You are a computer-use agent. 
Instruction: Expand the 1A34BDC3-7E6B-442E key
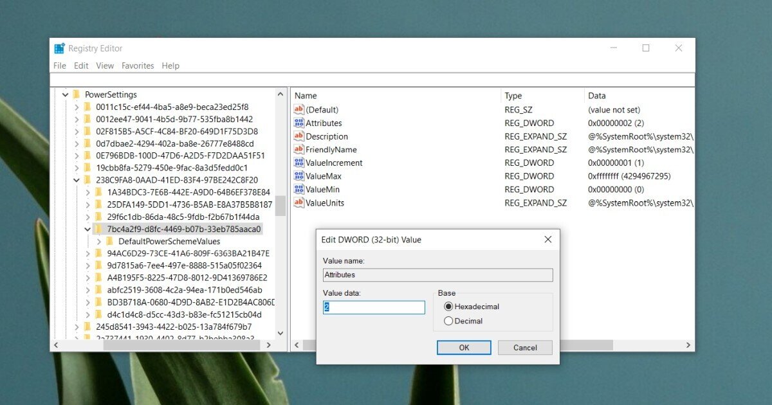point(87,192)
